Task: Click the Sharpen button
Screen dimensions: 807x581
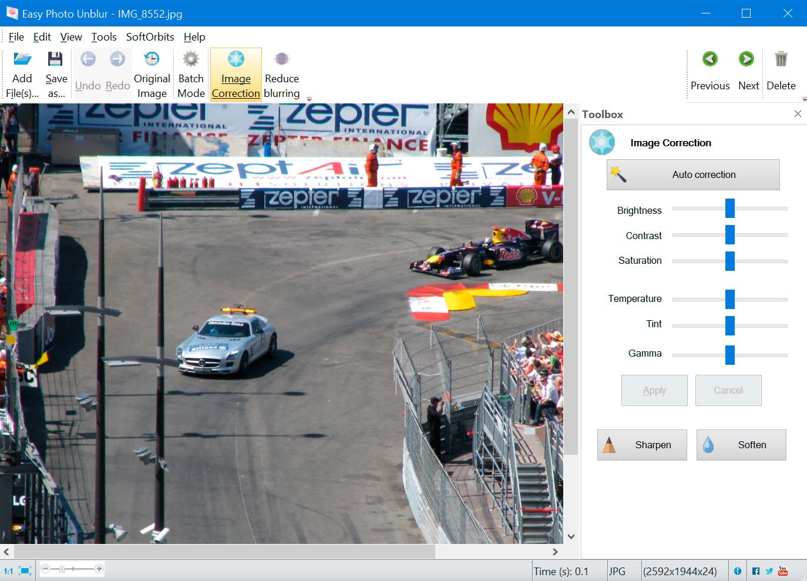Action: pos(642,445)
